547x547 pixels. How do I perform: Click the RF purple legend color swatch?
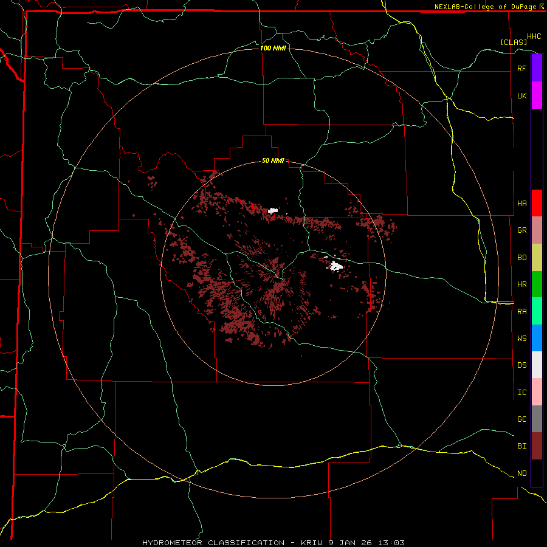(x=537, y=68)
